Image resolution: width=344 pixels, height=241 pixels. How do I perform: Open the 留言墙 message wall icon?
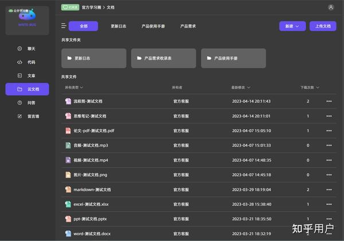point(19,116)
